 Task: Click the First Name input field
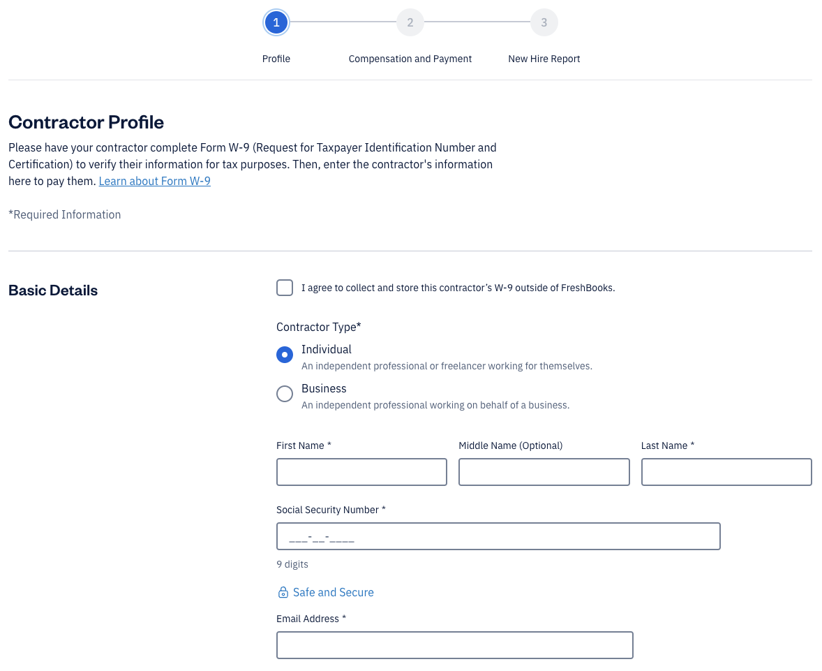[361, 471]
